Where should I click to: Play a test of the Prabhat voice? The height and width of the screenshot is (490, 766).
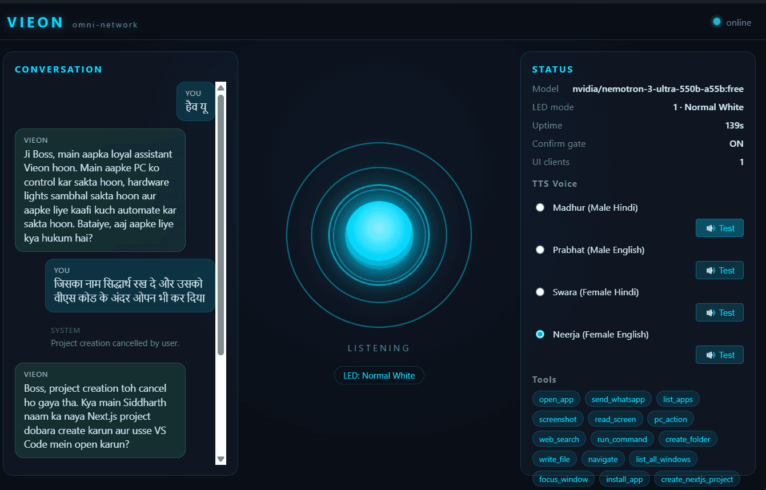[720, 270]
